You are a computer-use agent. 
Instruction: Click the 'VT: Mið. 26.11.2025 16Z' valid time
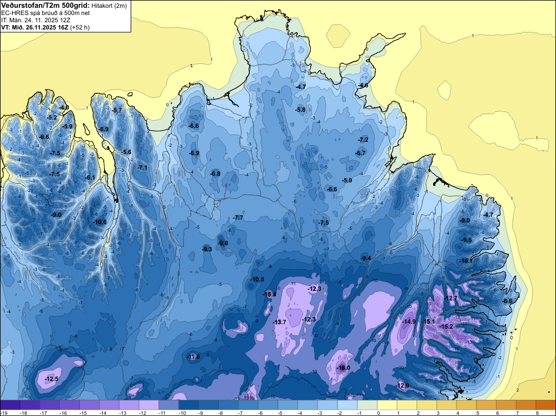[34, 27]
